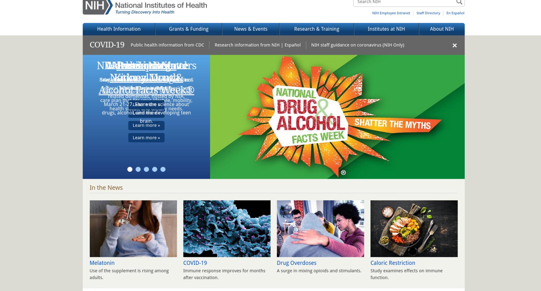This screenshot has height=291, width=541.
Task: Switch to En Español
Action: [x=455, y=13]
